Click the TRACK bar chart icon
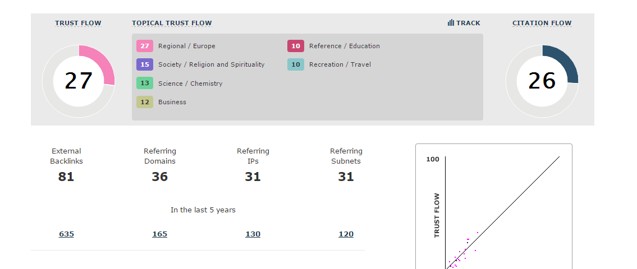Image resolution: width=637 pixels, height=269 pixels. (x=451, y=23)
